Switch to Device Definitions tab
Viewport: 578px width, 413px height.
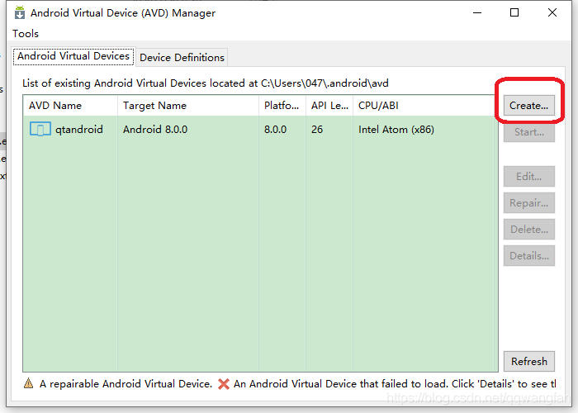click(x=182, y=58)
